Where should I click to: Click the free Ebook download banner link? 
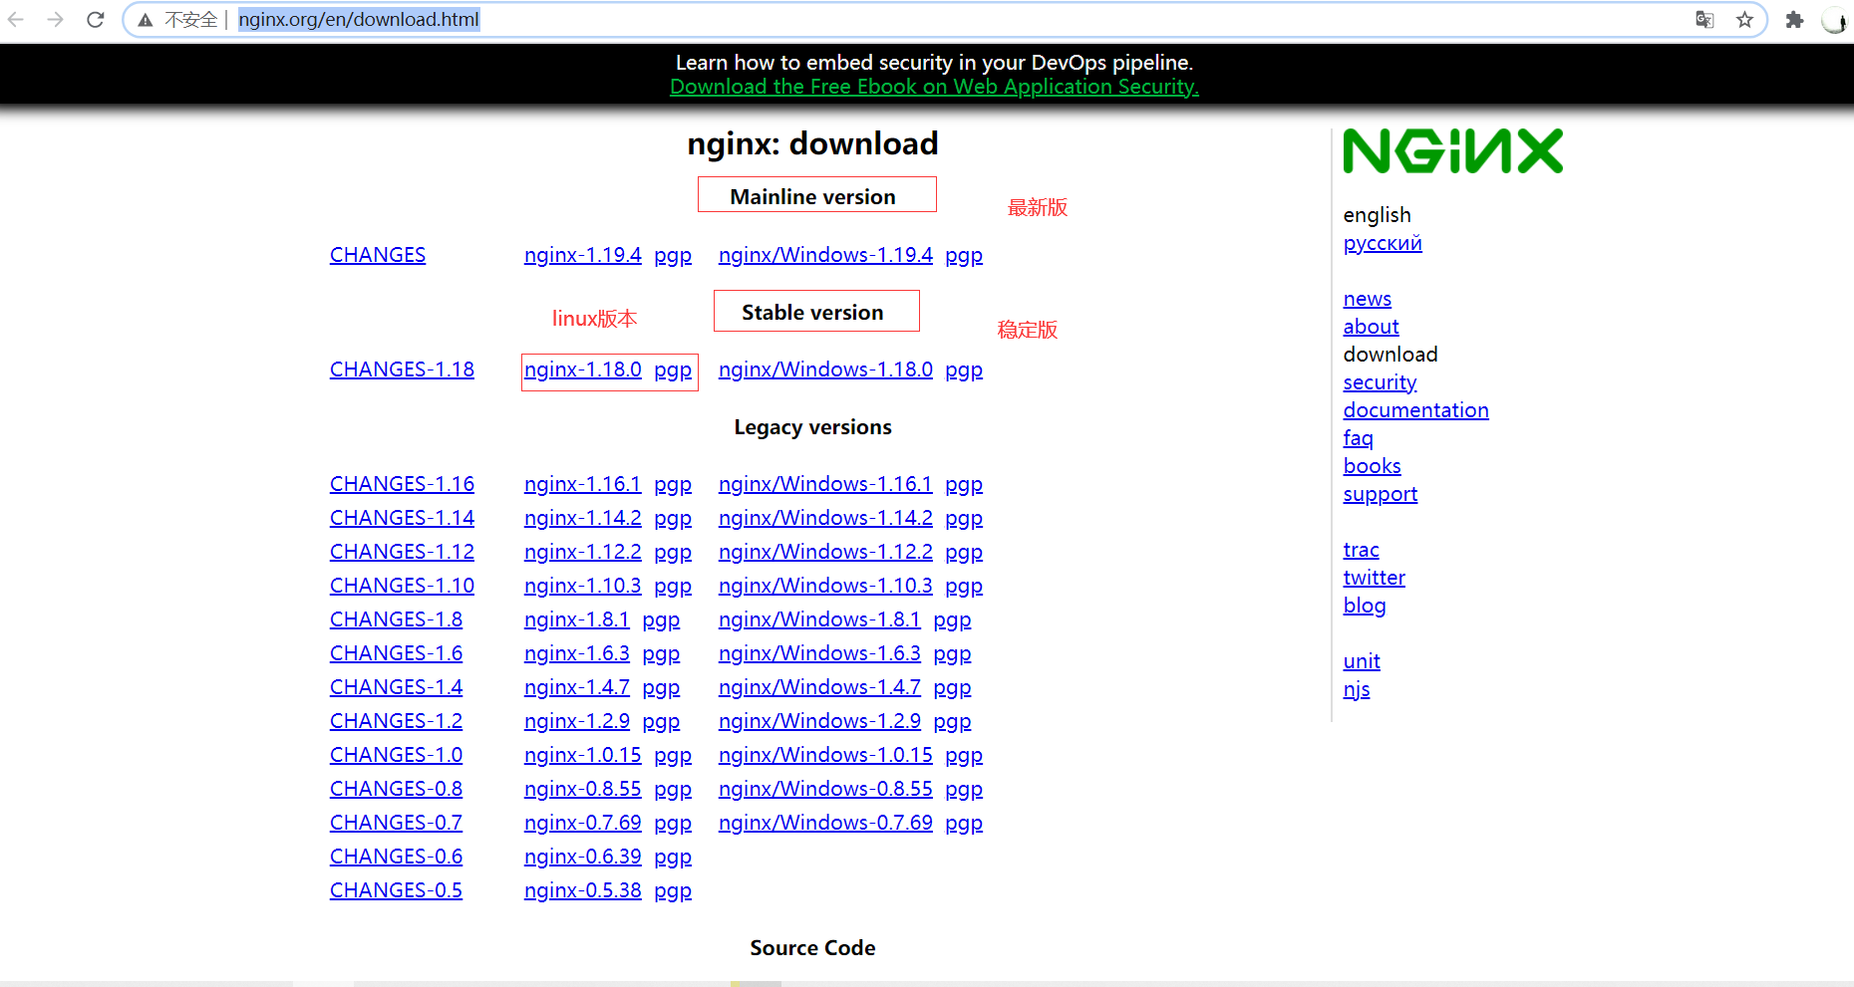click(934, 87)
